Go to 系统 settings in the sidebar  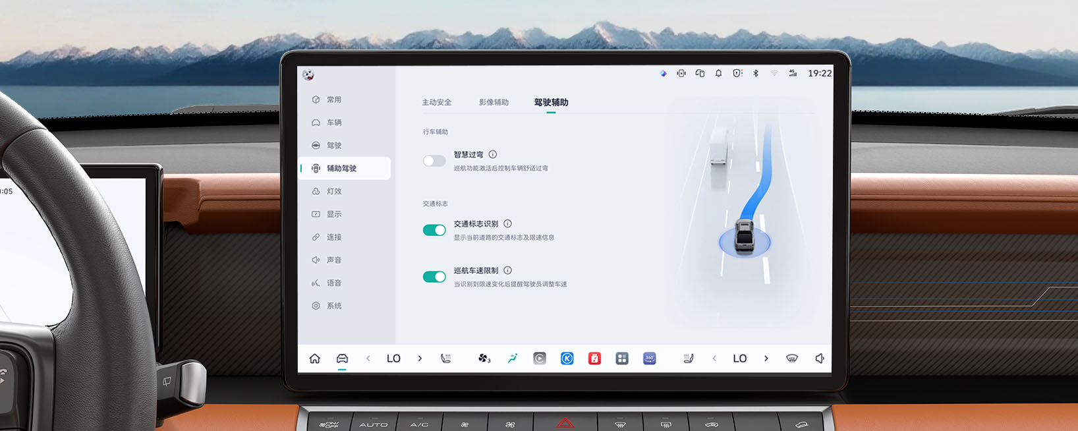pyautogui.click(x=334, y=306)
